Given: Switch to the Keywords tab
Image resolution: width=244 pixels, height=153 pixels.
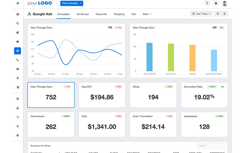Looking at the screenshot, I should coord(101,14).
